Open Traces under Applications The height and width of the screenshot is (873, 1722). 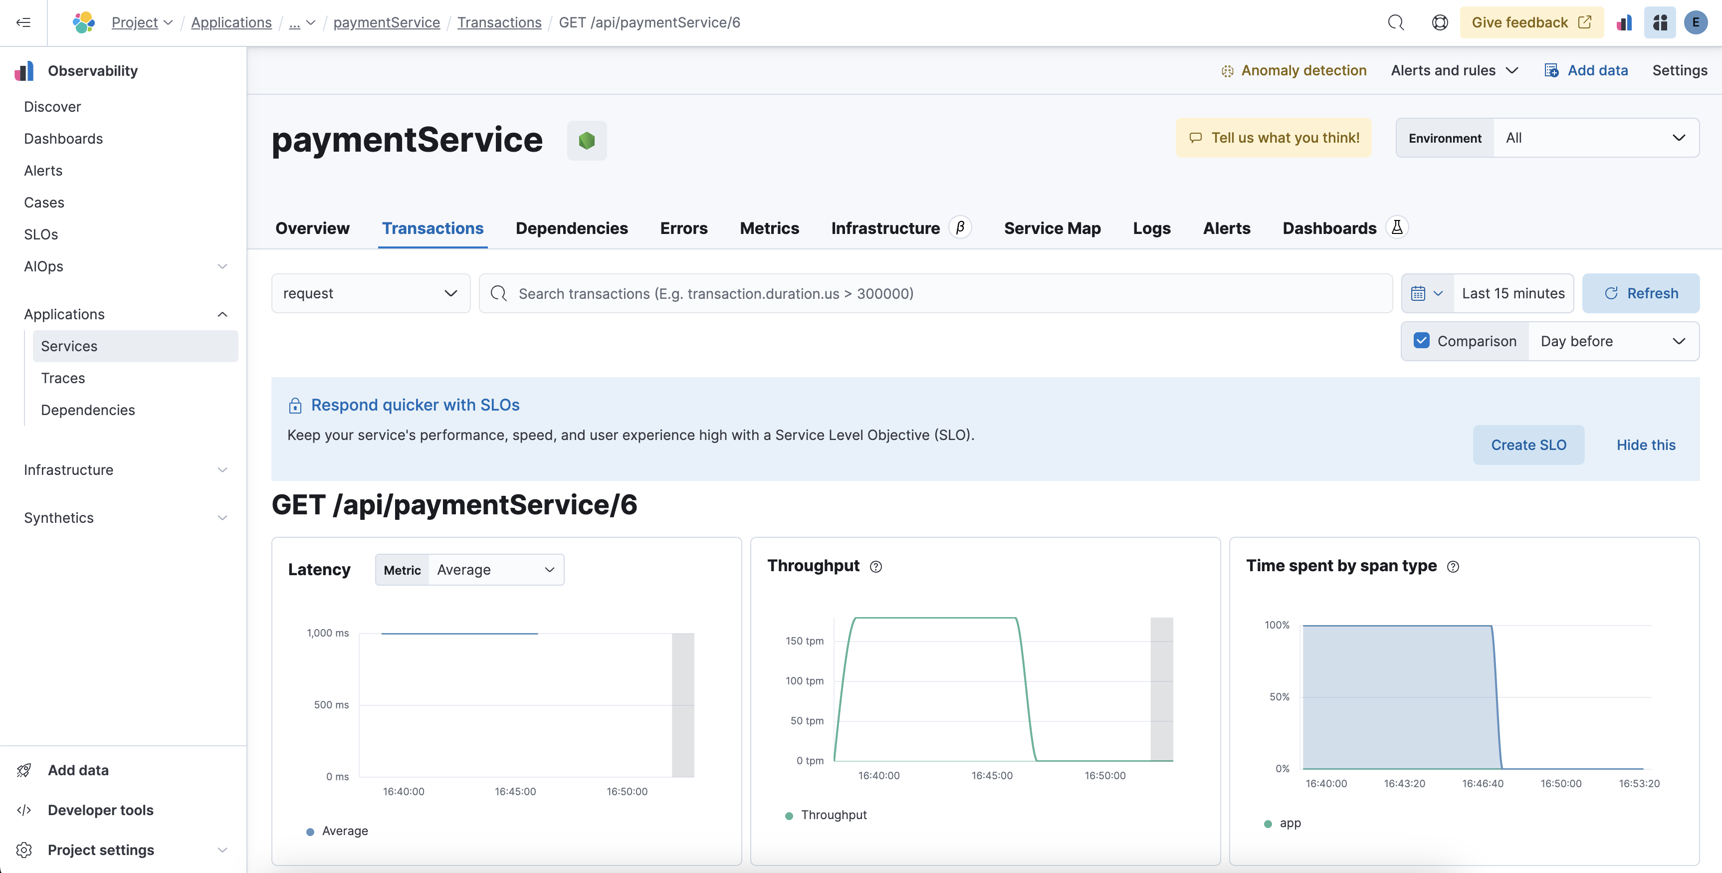click(63, 378)
